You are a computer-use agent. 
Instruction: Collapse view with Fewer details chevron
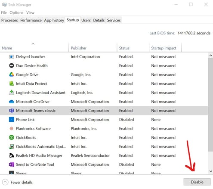pos(5,182)
